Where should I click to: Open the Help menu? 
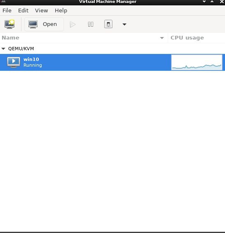61,11
